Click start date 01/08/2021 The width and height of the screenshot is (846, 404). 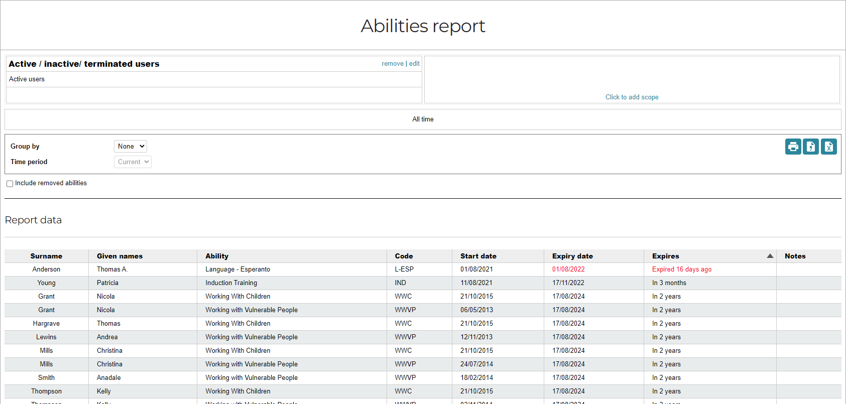(476, 270)
